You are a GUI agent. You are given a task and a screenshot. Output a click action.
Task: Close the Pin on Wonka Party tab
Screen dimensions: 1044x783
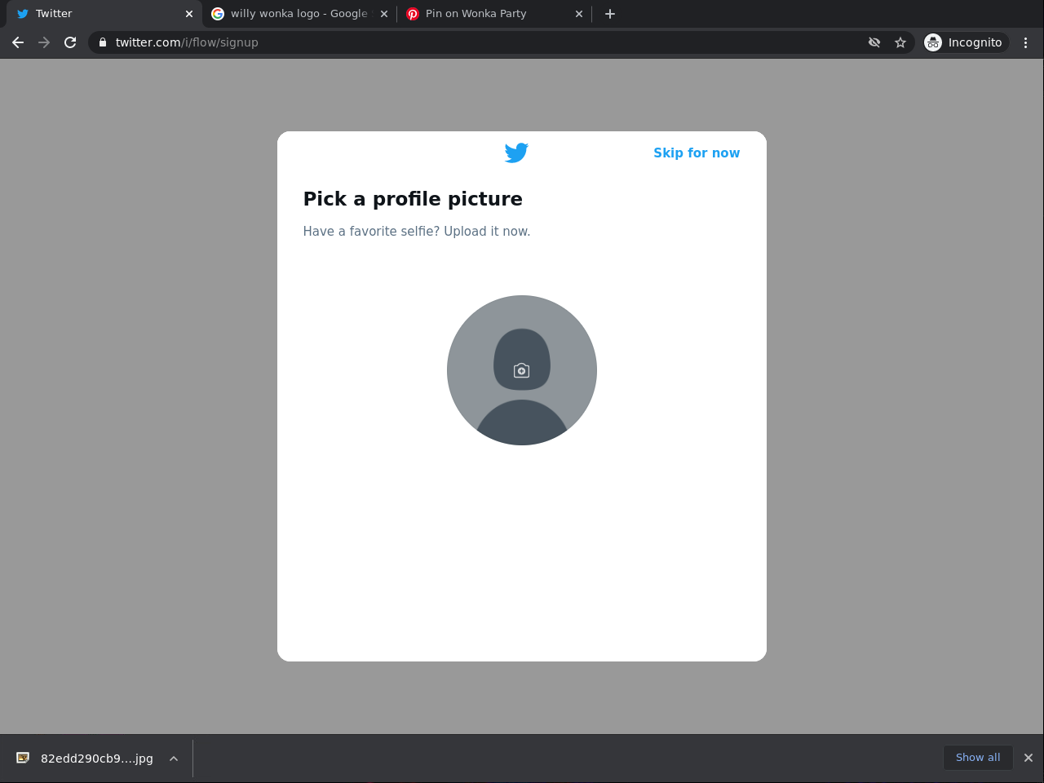tap(579, 14)
